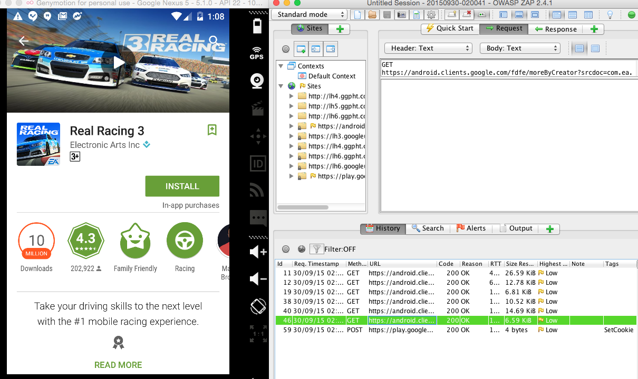The height and width of the screenshot is (379, 638).
Task: Open the Header: Text dropdown
Action: point(428,48)
